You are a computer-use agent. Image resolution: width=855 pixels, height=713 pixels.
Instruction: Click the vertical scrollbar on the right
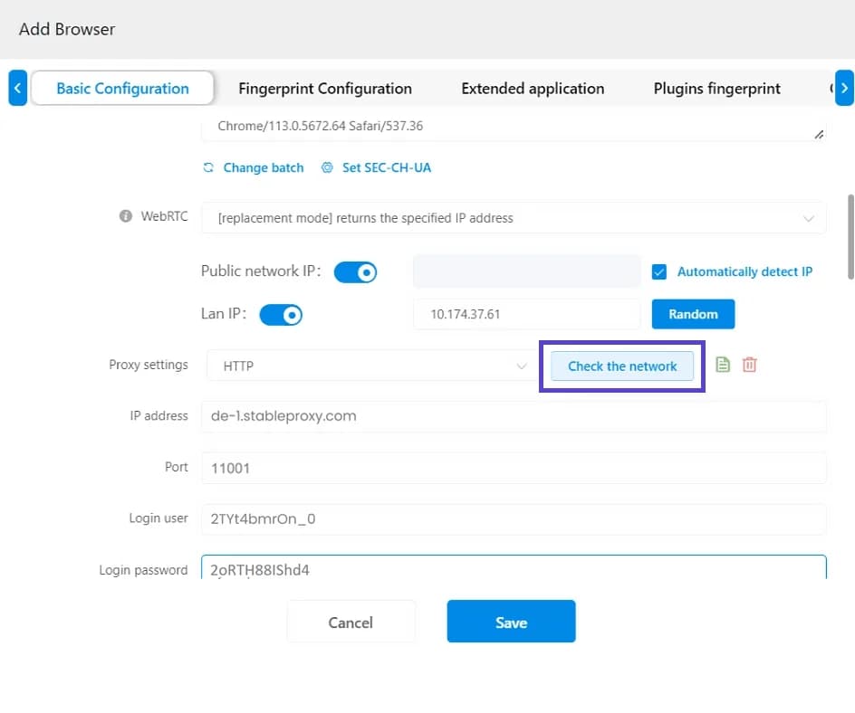tap(850, 235)
